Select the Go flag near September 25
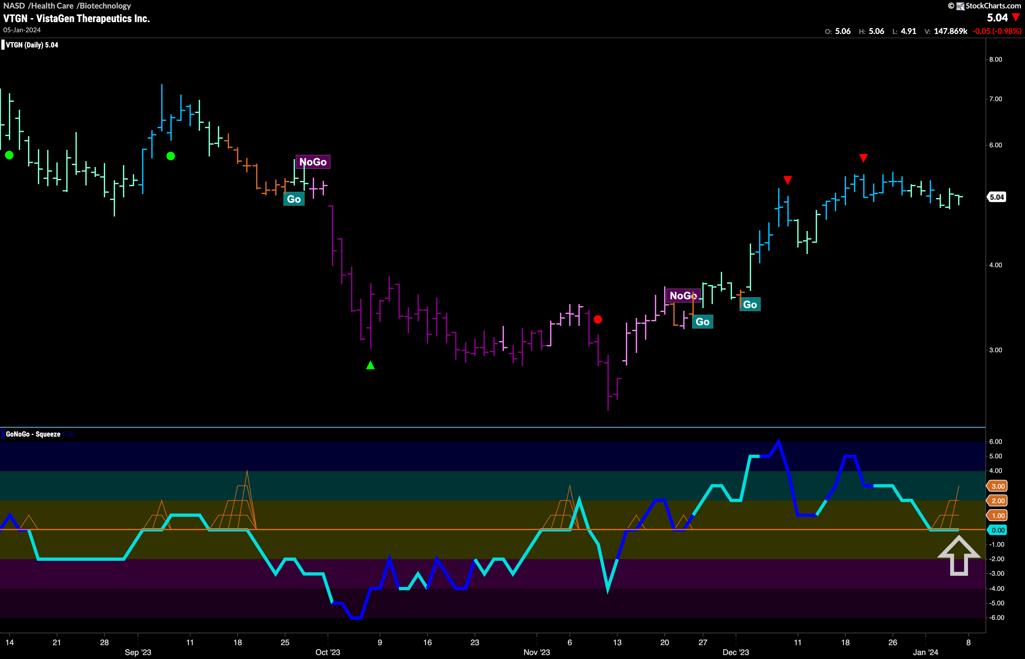 click(294, 199)
